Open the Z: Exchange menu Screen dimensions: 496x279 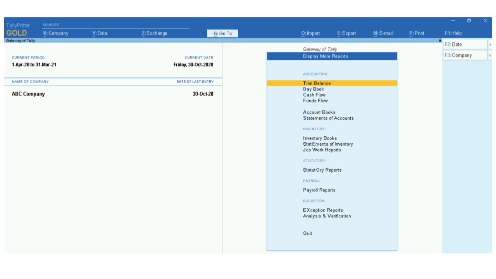[x=154, y=33]
